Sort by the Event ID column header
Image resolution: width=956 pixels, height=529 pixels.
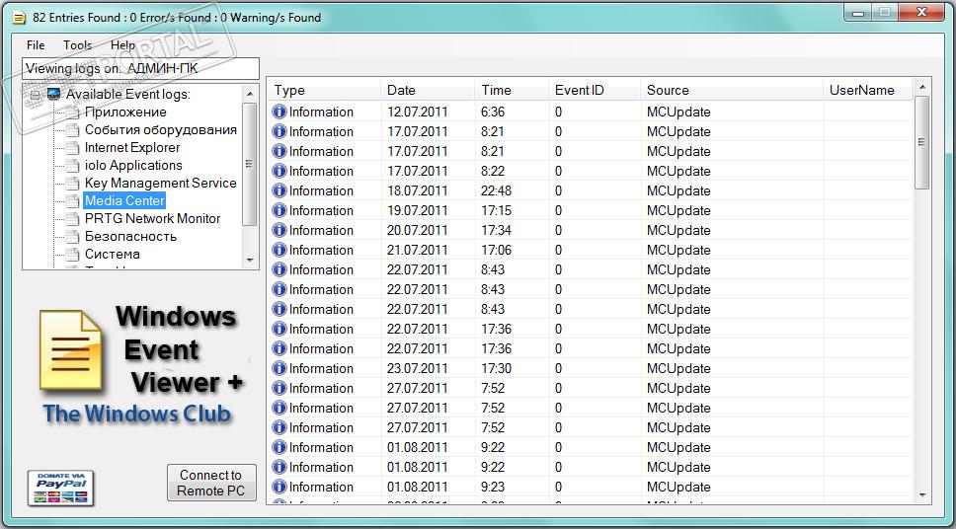click(595, 90)
